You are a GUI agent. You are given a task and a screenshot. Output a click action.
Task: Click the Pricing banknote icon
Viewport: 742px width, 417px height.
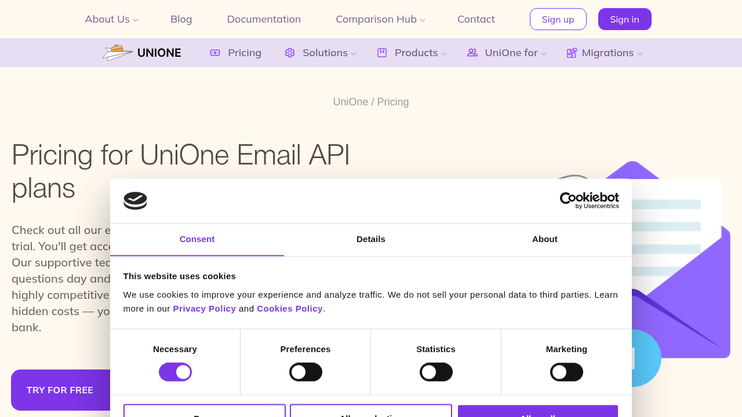click(x=215, y=53)
